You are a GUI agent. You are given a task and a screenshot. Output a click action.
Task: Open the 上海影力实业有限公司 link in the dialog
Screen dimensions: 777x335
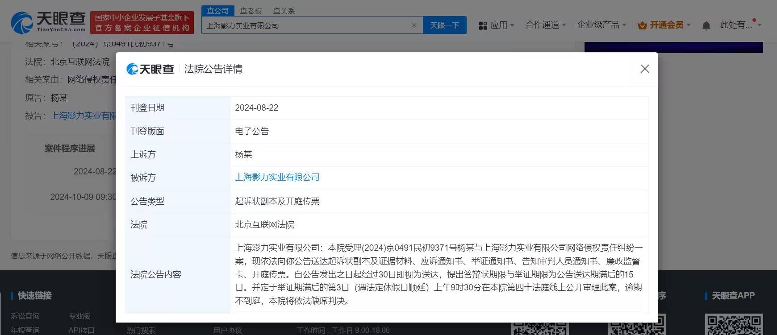tap(277, 178)
